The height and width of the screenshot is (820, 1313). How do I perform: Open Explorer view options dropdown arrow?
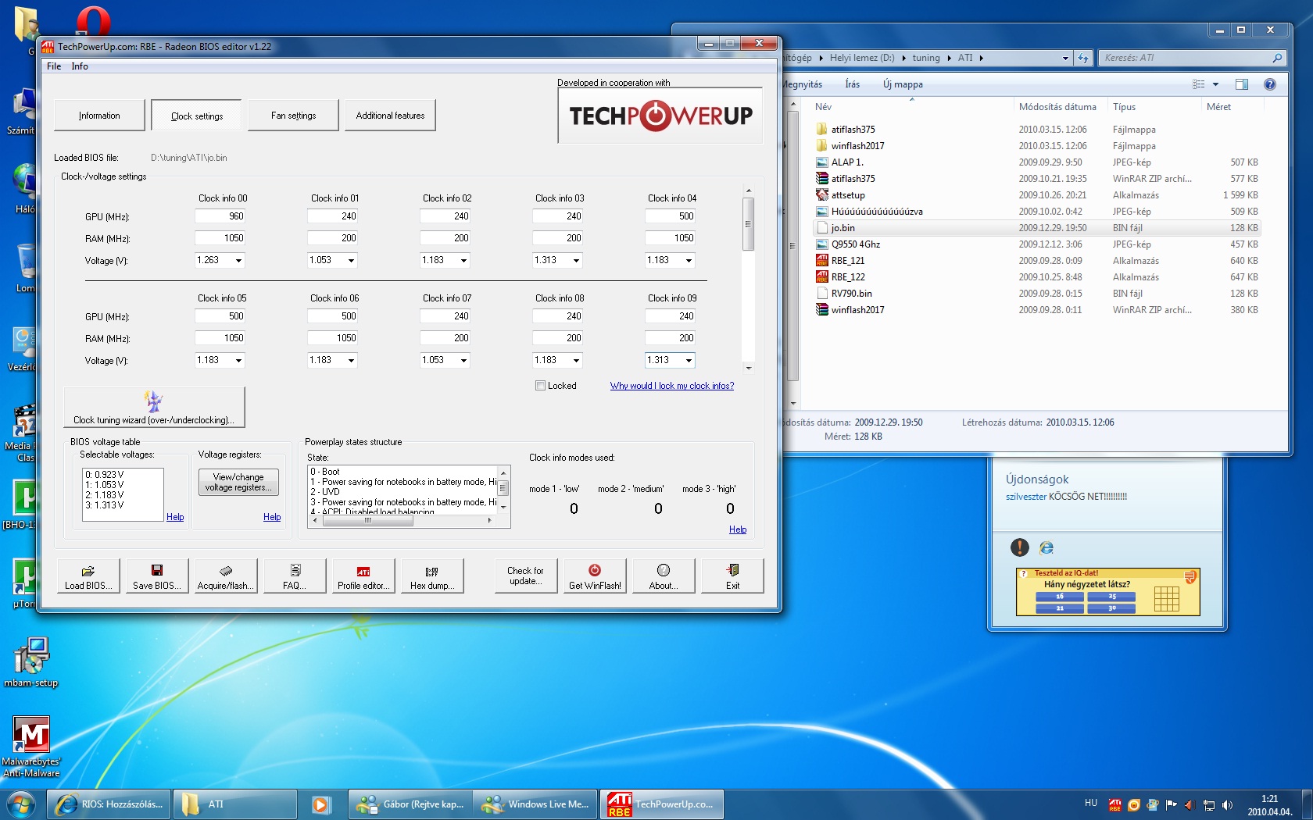click(1215, 84)
